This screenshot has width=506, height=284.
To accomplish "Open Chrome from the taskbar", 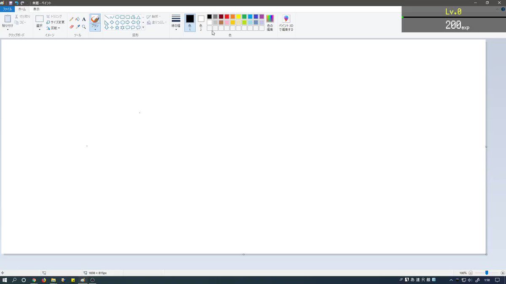I will [34, 280].
